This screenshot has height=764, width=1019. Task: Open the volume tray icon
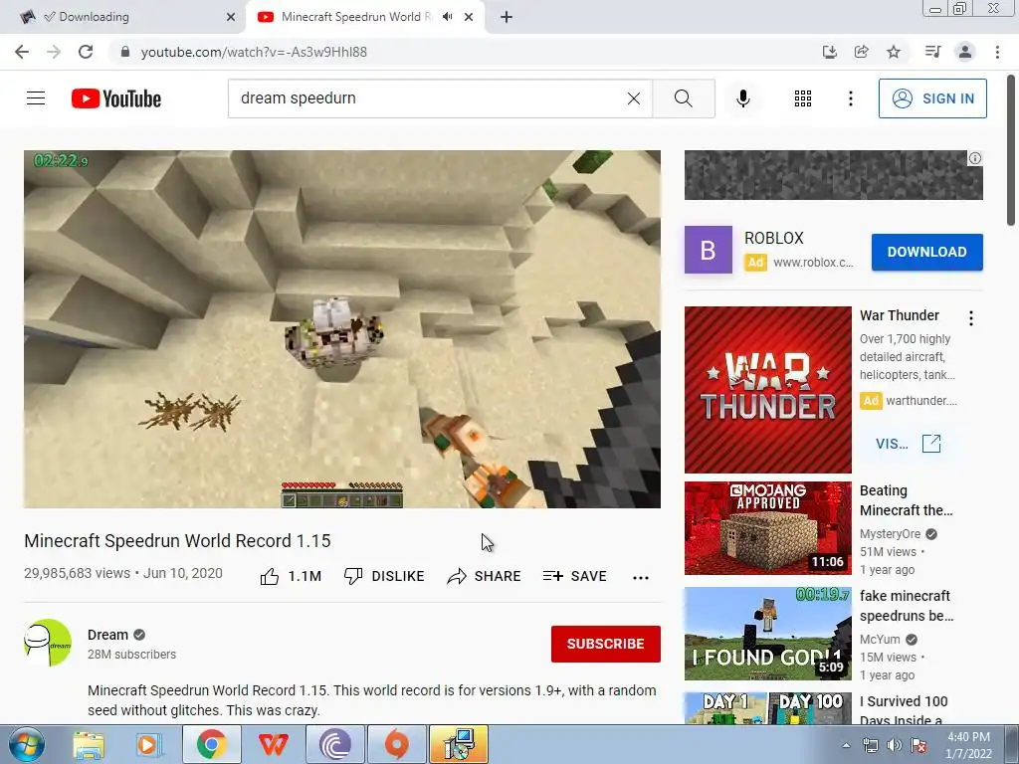[895, 745]
